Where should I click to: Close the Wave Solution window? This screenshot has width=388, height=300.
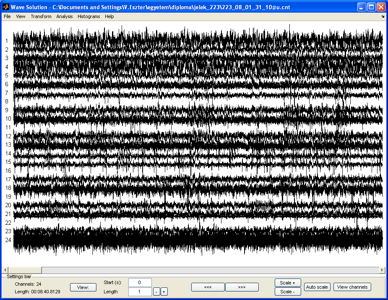click(x=381, y=7)
